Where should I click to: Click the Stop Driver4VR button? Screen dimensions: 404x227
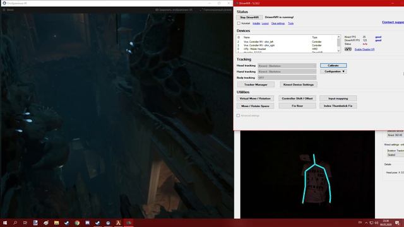point(249,17)
